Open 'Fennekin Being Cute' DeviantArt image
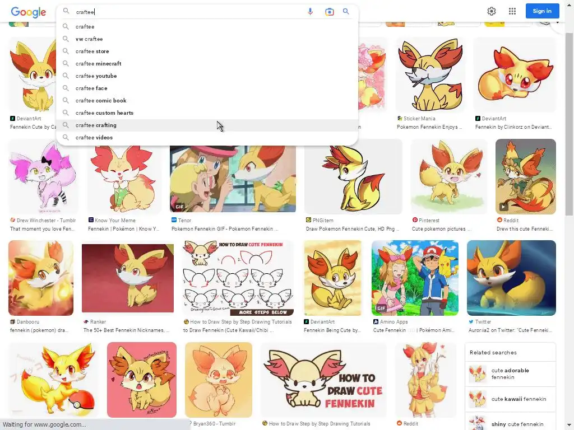 (333, 278)
